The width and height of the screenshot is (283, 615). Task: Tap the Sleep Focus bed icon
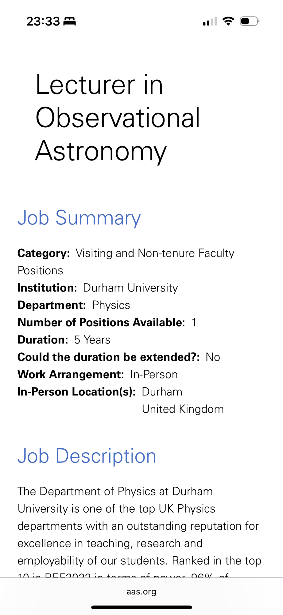69,22
